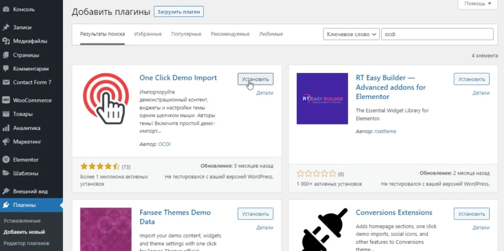Click the Аналитика bar chart icon
This screenshot has height=251, width=504.
(6, 128)
